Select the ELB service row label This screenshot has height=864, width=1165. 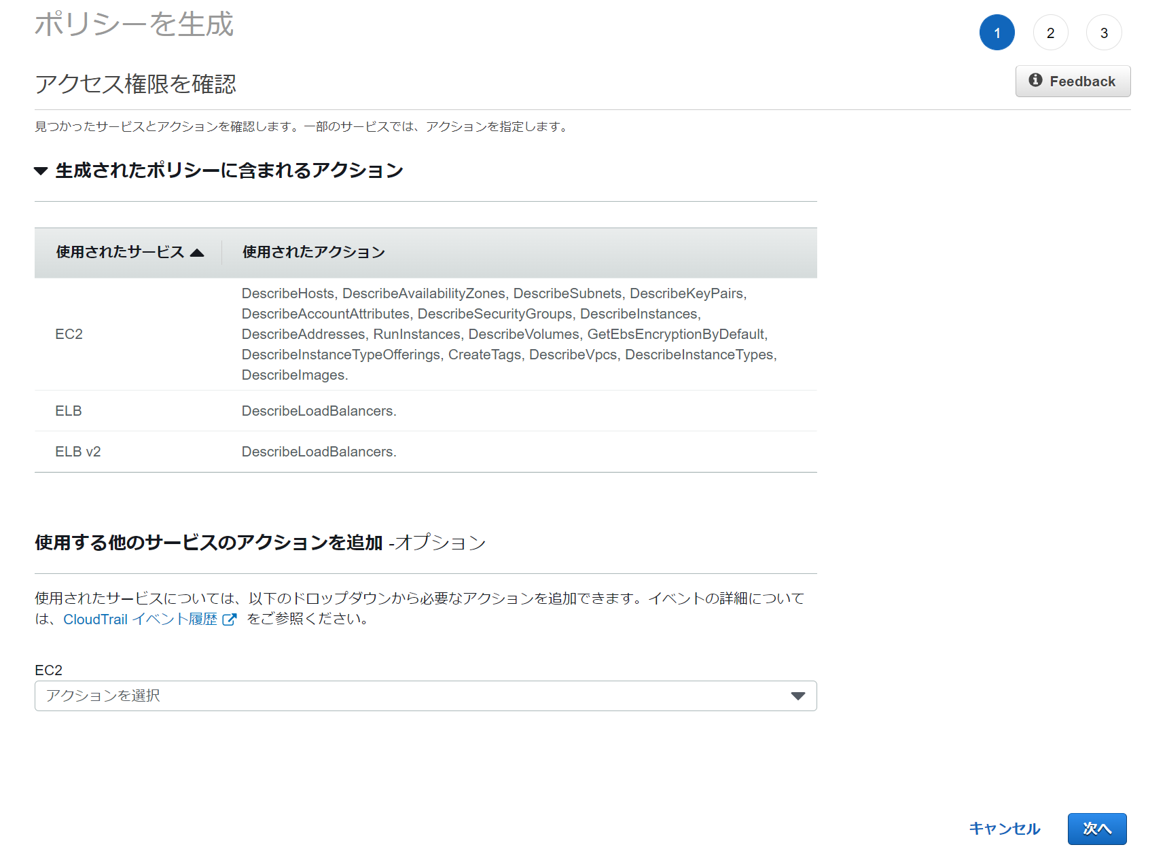click(x=69, y=411)
